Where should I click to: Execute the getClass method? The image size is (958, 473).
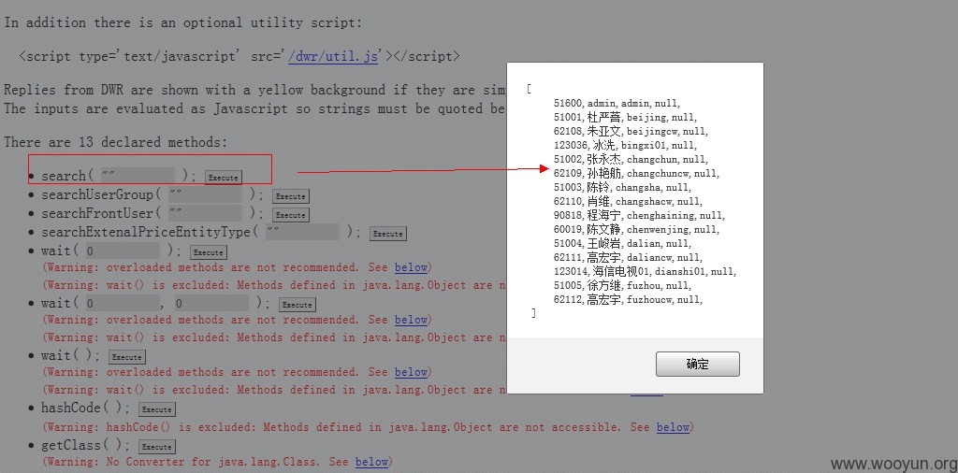pyautogui.click(x=157, y=447)
